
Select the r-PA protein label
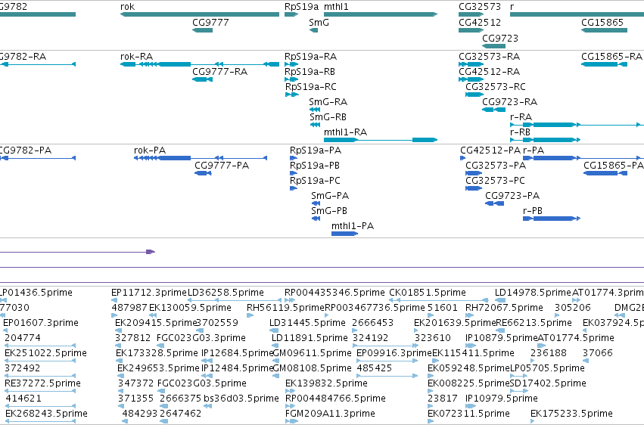(533, 150)
